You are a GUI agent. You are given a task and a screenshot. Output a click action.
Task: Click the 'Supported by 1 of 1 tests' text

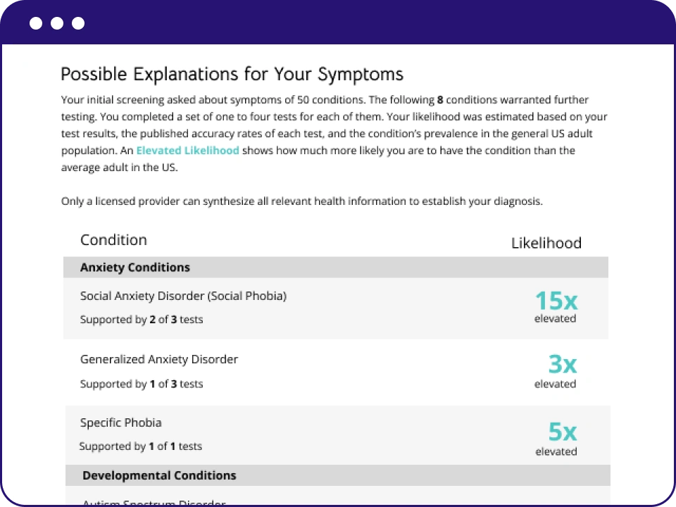[x=141, y=446]
